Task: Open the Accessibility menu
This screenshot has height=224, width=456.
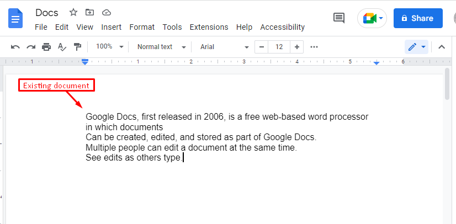Action: tap(283, 27)
